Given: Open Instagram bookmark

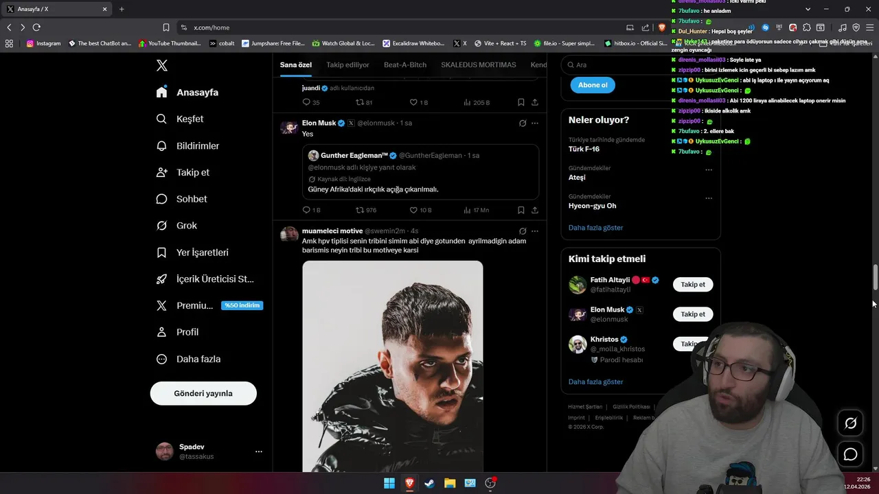Looking at the screenshot, I should click(x=43, y=43).
